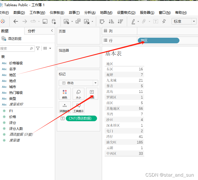Select the 城市 field

click(x=13, y=87)
